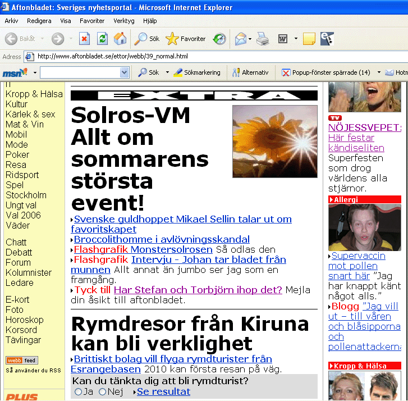
Task: Click the sunflower photo thumbnail
Action: [x=275, y=142]
